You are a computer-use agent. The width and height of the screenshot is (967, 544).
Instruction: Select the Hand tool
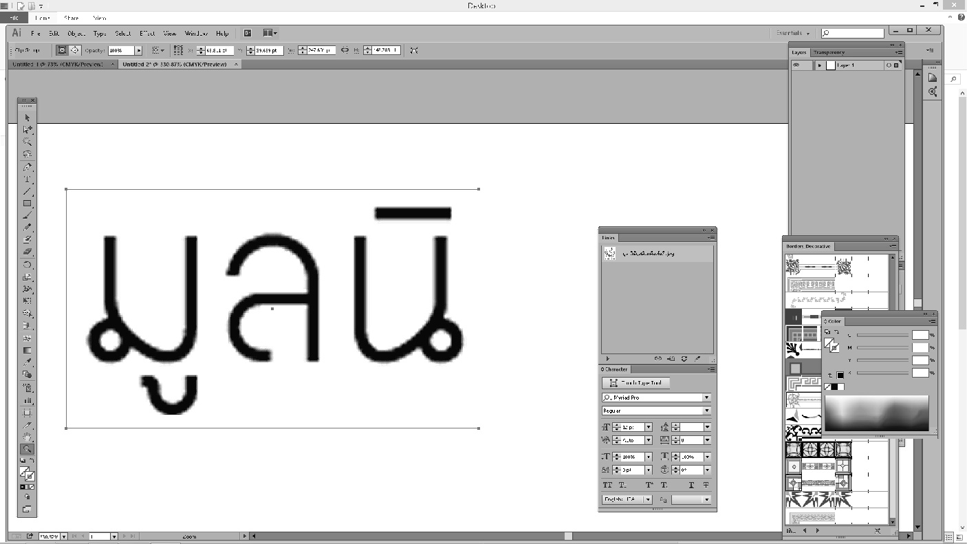point(28,437)
